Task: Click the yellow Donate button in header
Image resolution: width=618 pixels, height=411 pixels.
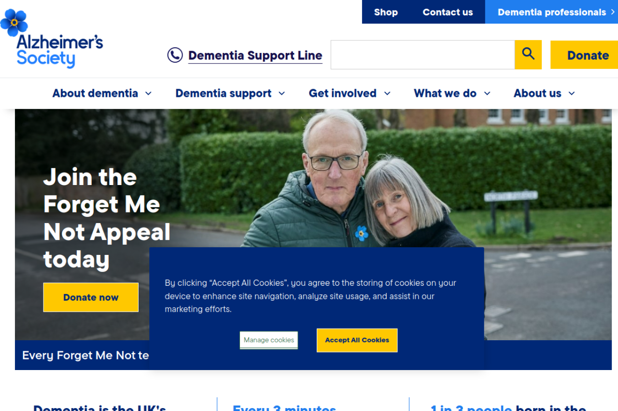Action: pyautogui.click(x=585, y=55)
